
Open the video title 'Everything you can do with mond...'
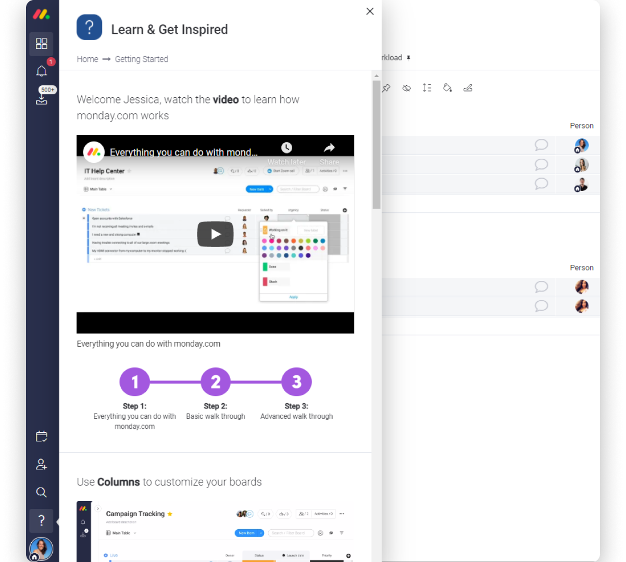coord(184,152)
